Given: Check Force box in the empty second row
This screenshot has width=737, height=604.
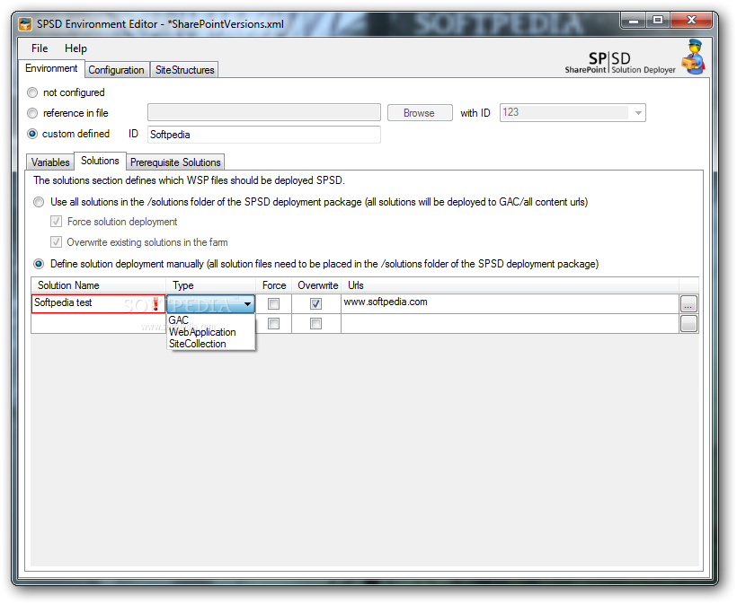Looking at the screenshot, I should (273, 323).
